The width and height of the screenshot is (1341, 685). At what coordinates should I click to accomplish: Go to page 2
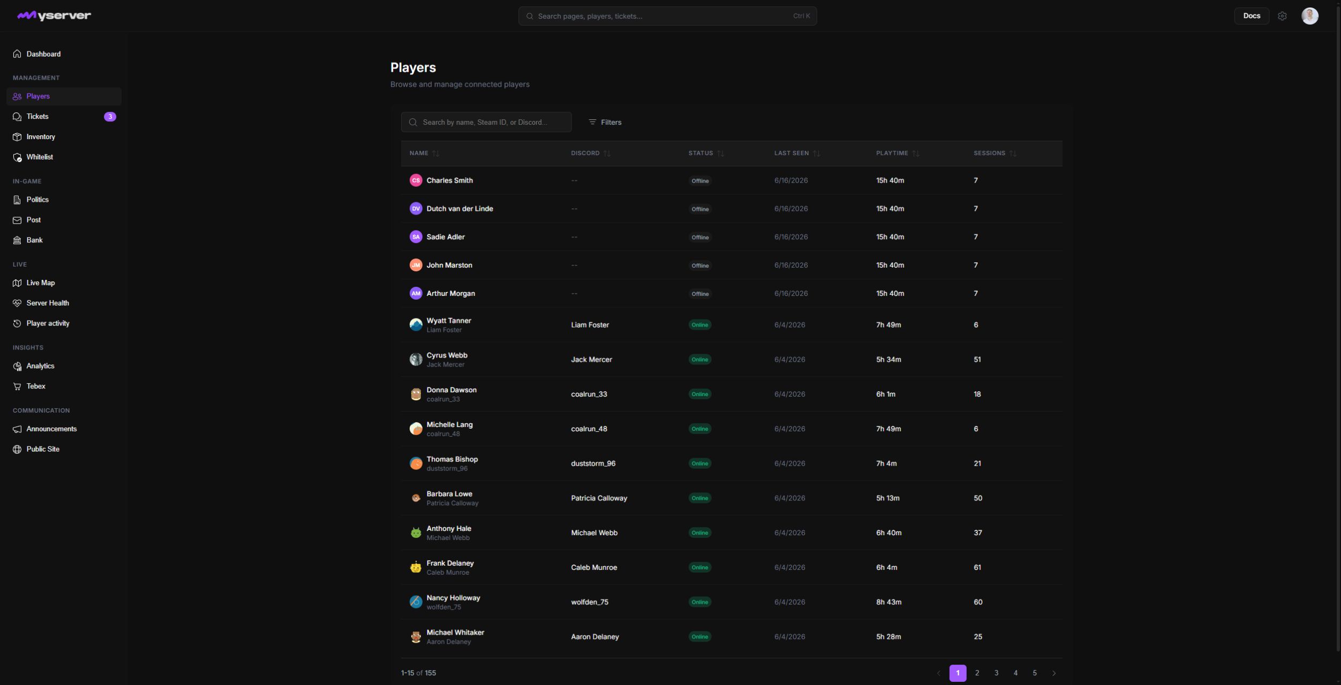click(977, 673)
